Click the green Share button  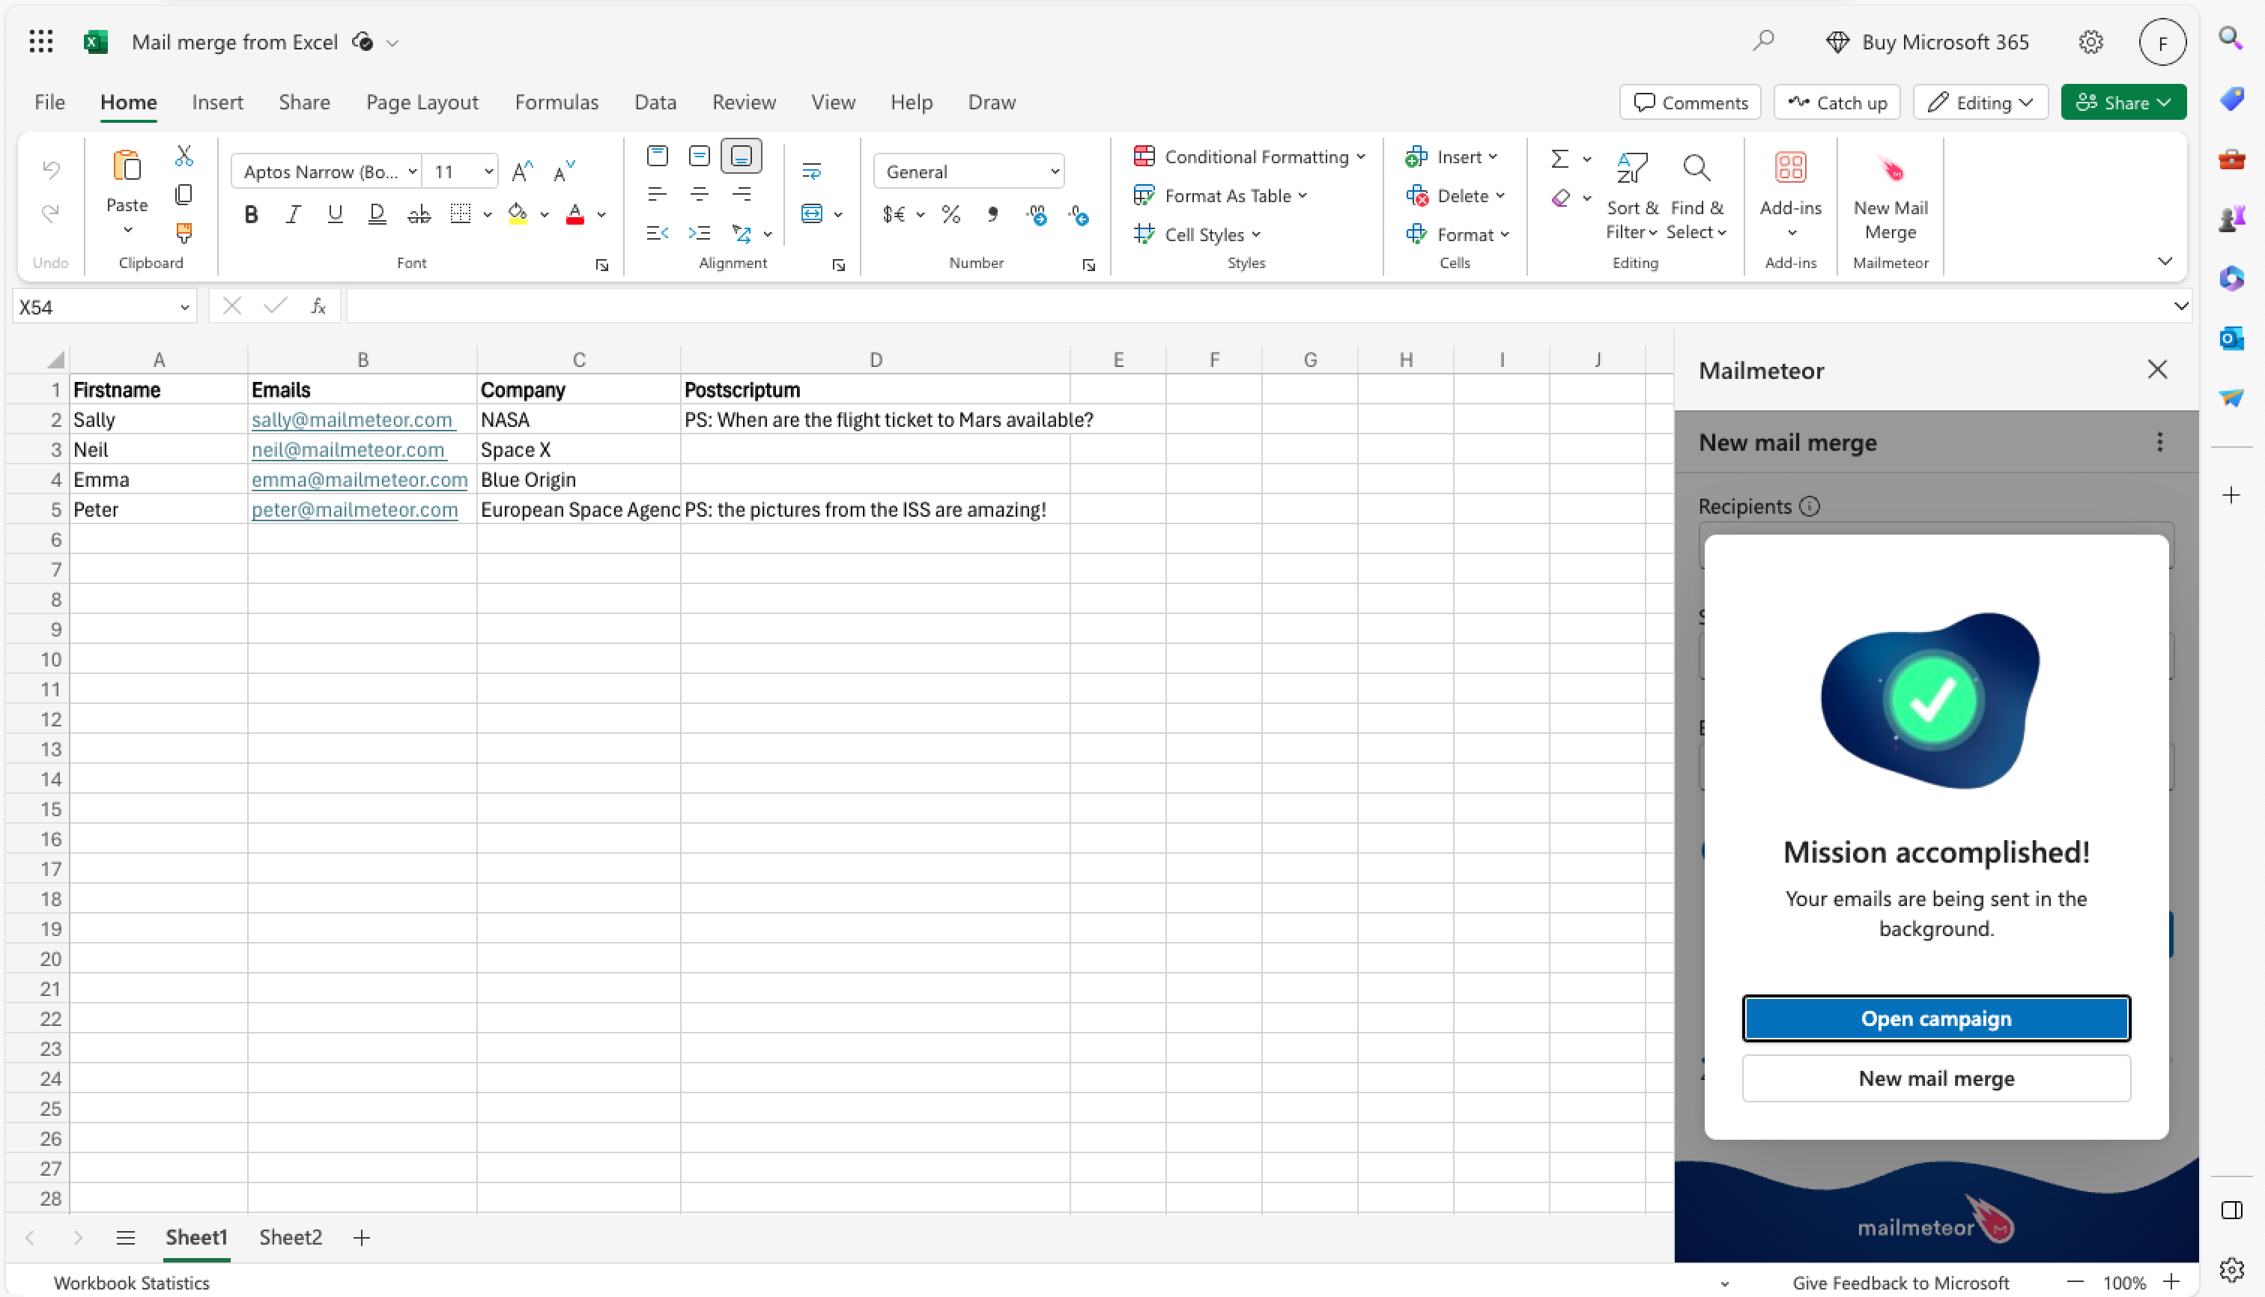pos(2123,103)
